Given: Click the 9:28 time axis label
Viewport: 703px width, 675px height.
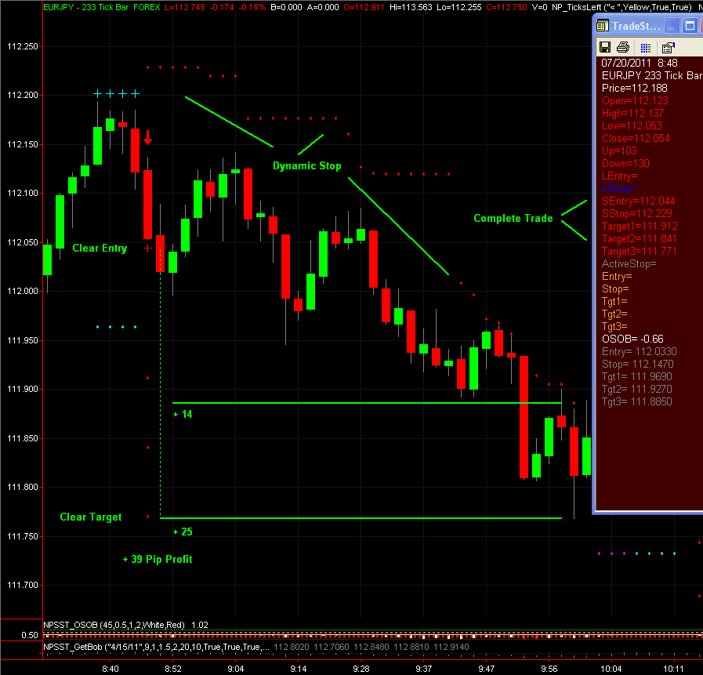Looking at the screenshot, I should pos(361,669).
